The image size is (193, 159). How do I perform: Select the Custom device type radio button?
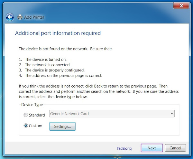(x=26, y=126)
